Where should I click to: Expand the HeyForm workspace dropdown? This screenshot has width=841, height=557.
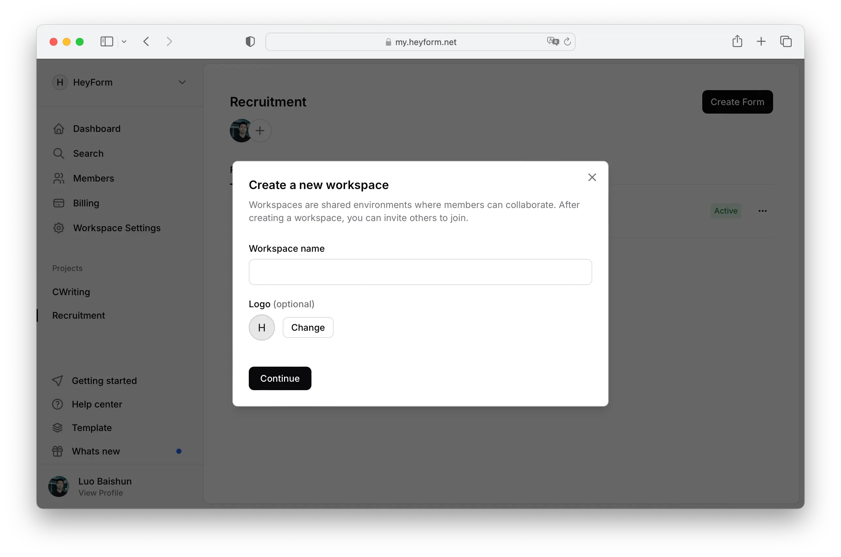[181, 81]
